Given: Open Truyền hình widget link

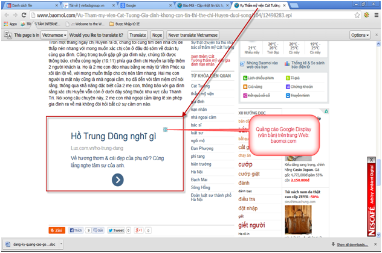Looking at the screenshot, I should point(297,95).
